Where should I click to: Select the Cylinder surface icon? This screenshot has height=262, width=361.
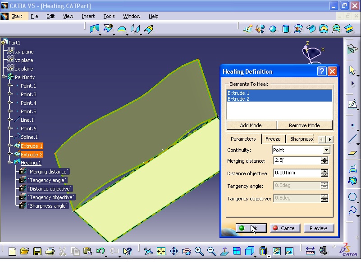[285, 29]
